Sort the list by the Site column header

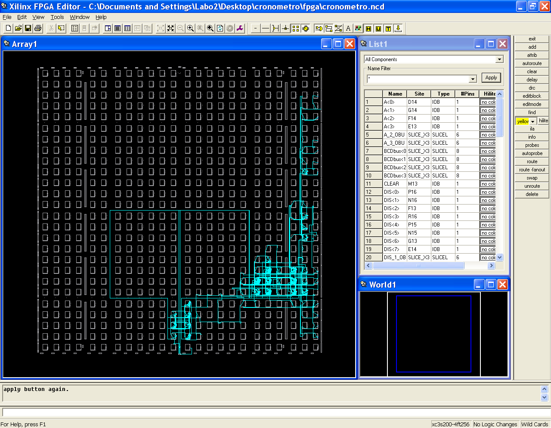click(x=419, y=94)
